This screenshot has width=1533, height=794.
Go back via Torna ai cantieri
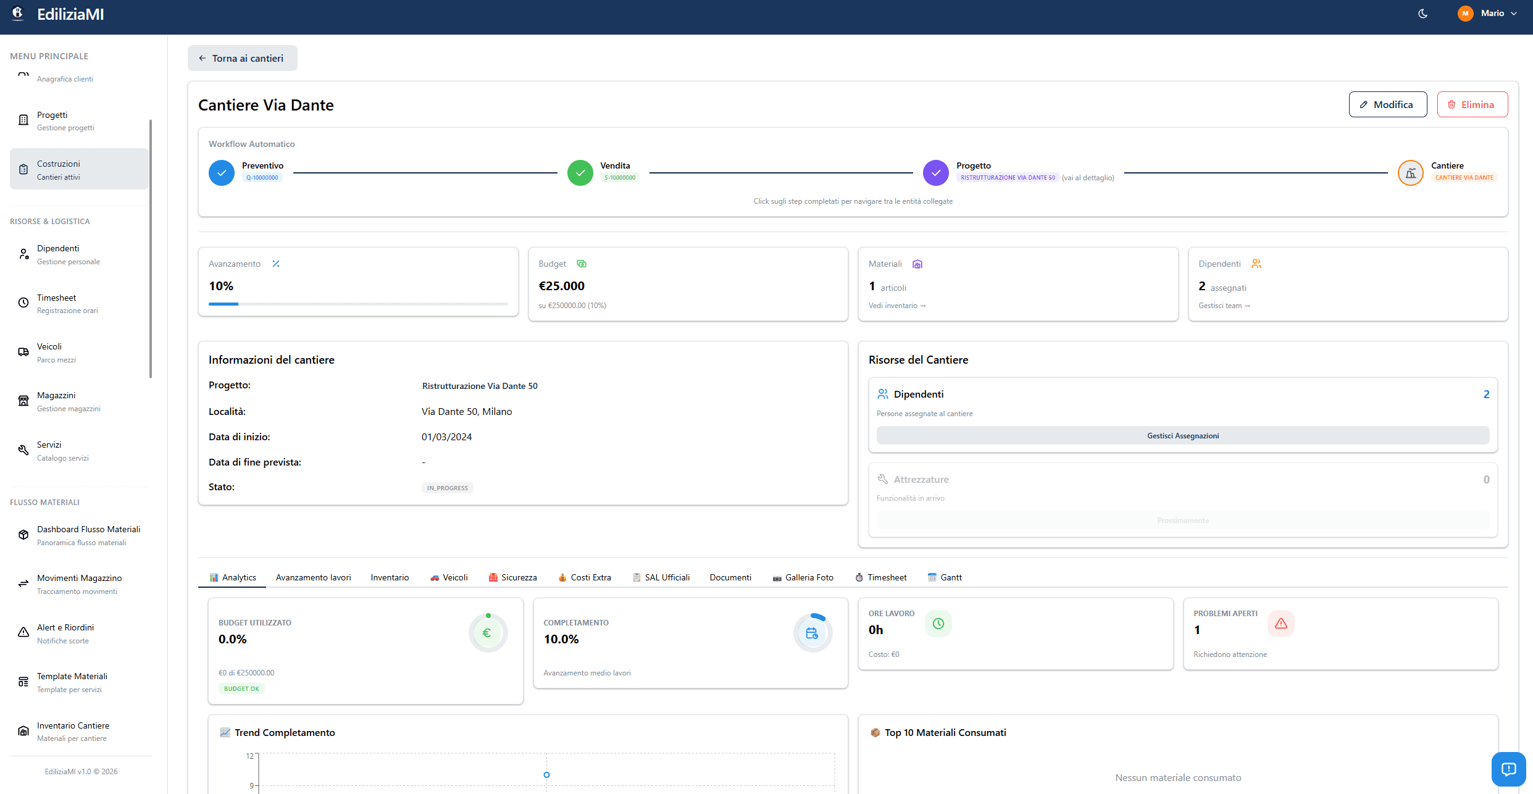[x=242, y=58]
